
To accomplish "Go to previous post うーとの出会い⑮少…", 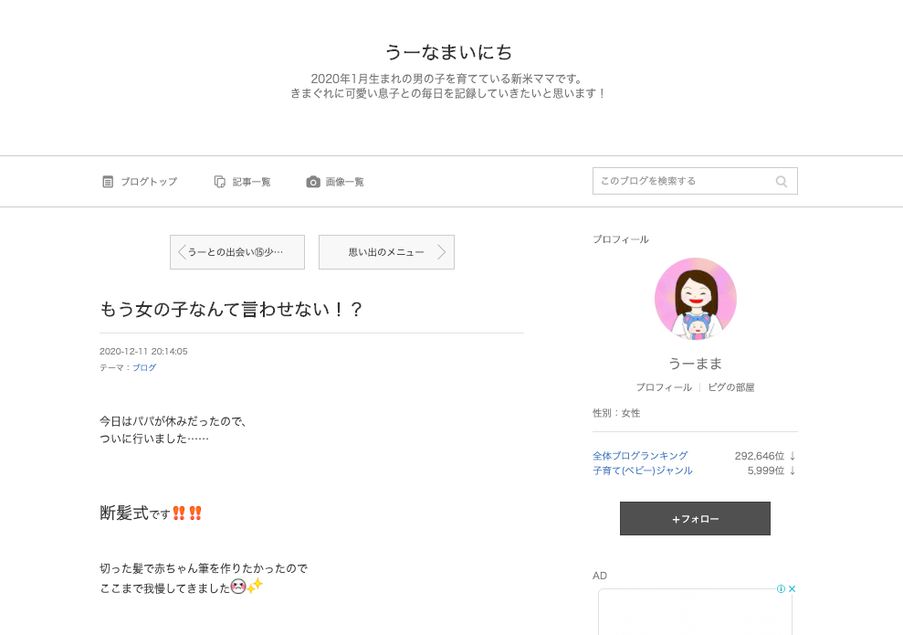I will 237,252.
